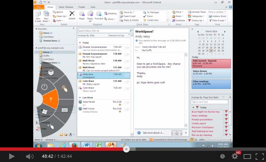Open the Junk dropdown

(x=58, y=20)
